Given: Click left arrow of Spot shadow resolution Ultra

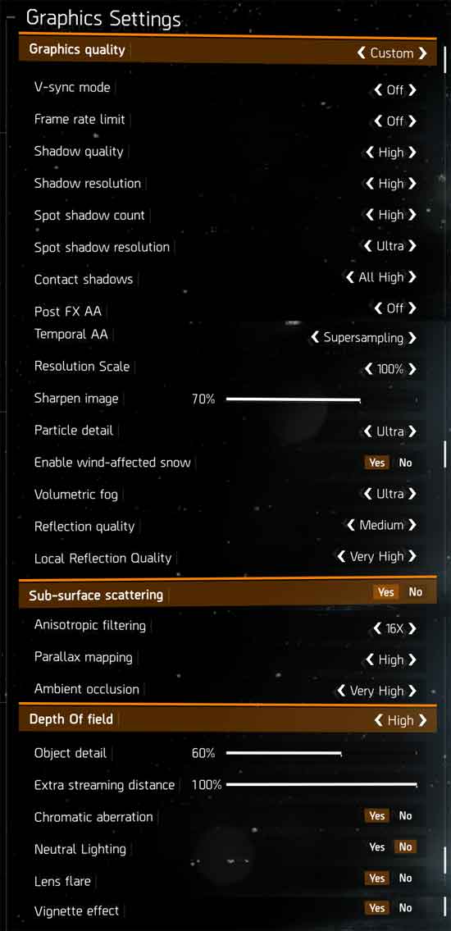Looking at the screenshot, I should [x=367, y=246].
